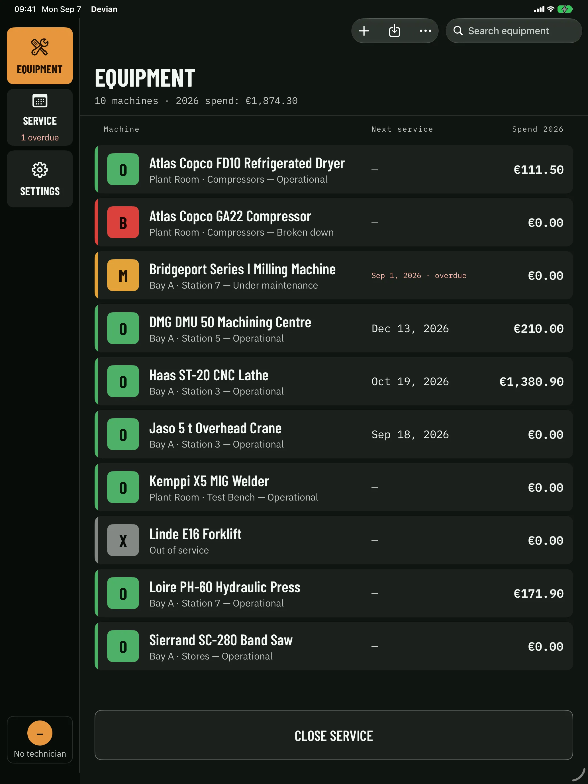Click status badge of Loire Hydraulic Press
The height and width of the screenshot is (784, 588).
123,593
